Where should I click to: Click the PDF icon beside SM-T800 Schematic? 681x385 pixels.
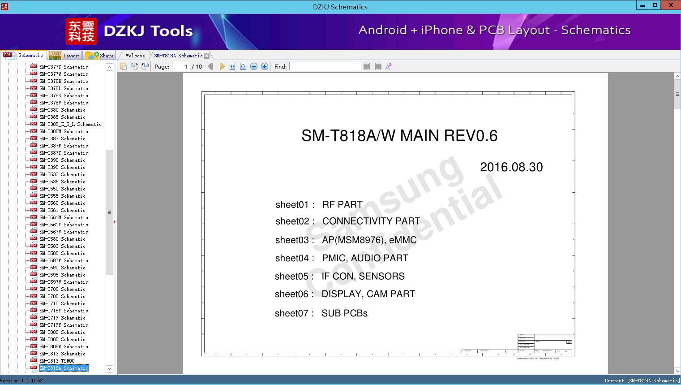(34, 332)
